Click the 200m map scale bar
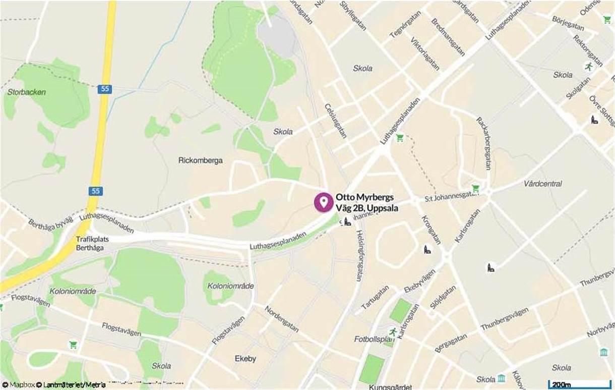615x390 pixels. [x=579, y=385]
